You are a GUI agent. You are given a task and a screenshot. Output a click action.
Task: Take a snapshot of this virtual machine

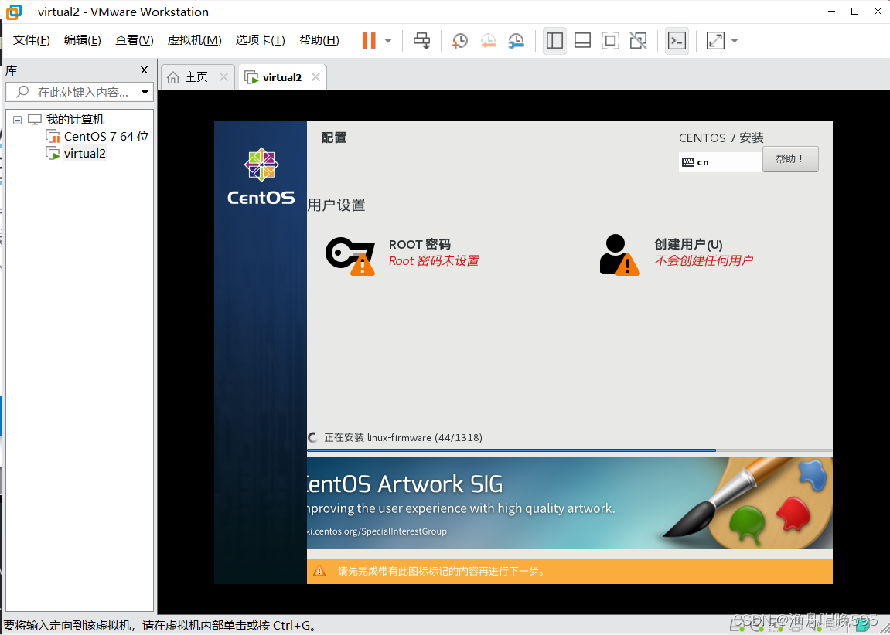[x=460, y=41]
